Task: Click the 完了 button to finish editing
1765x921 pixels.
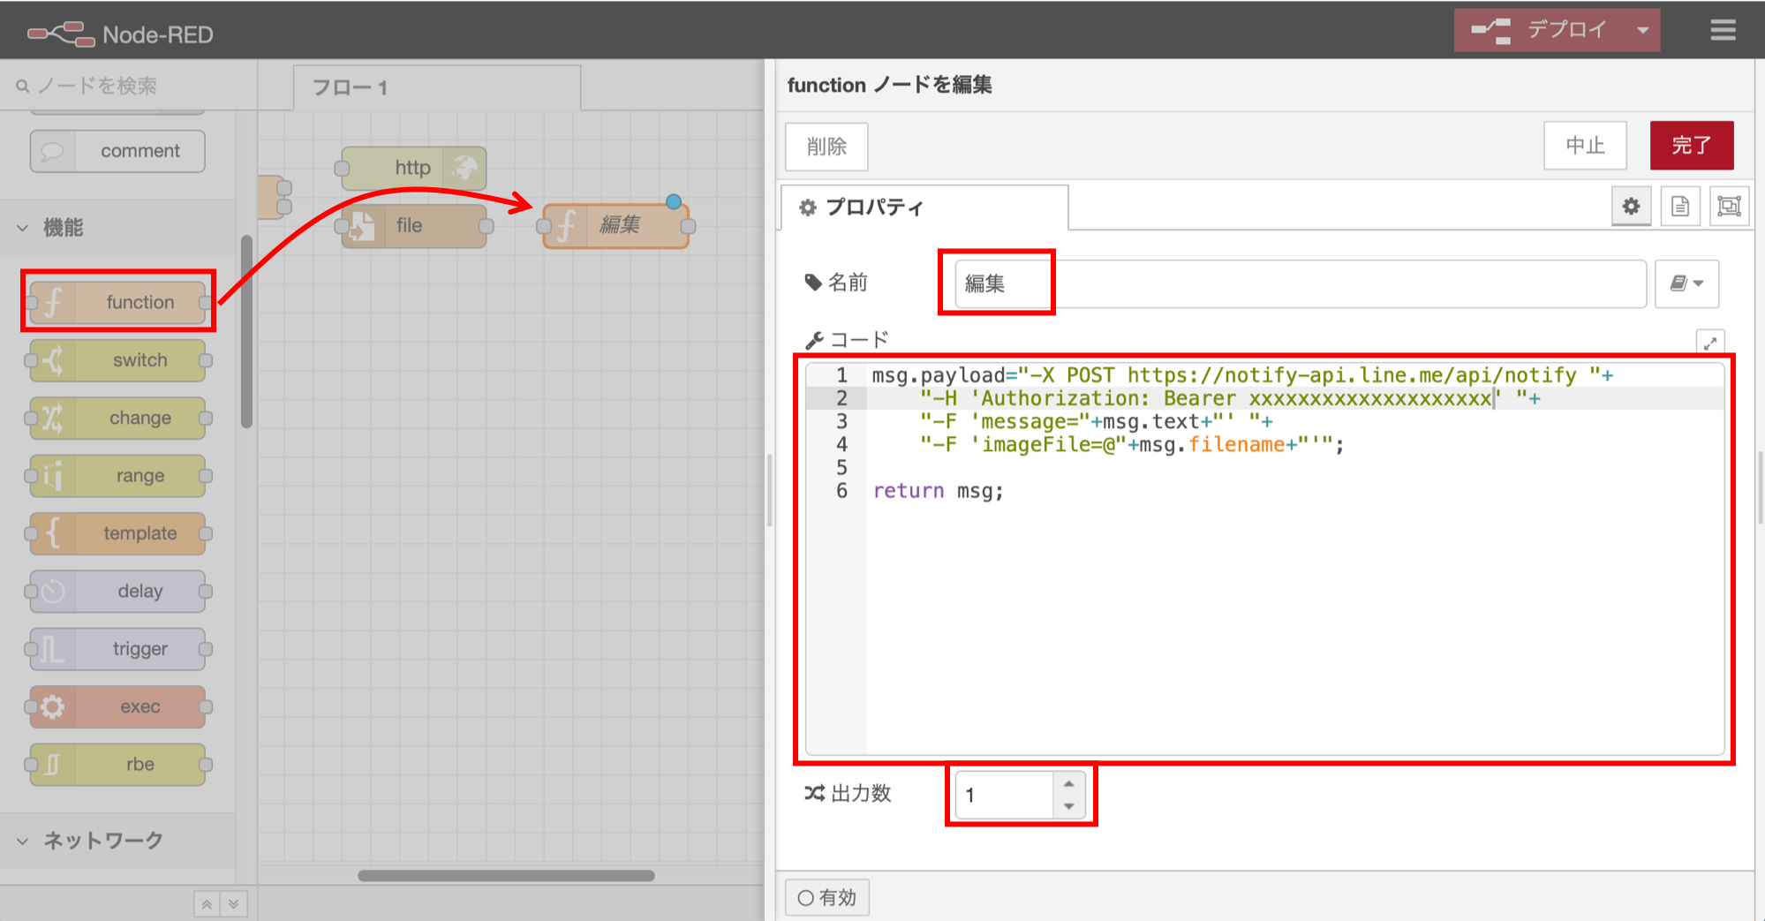Action: coord(1692,145)
